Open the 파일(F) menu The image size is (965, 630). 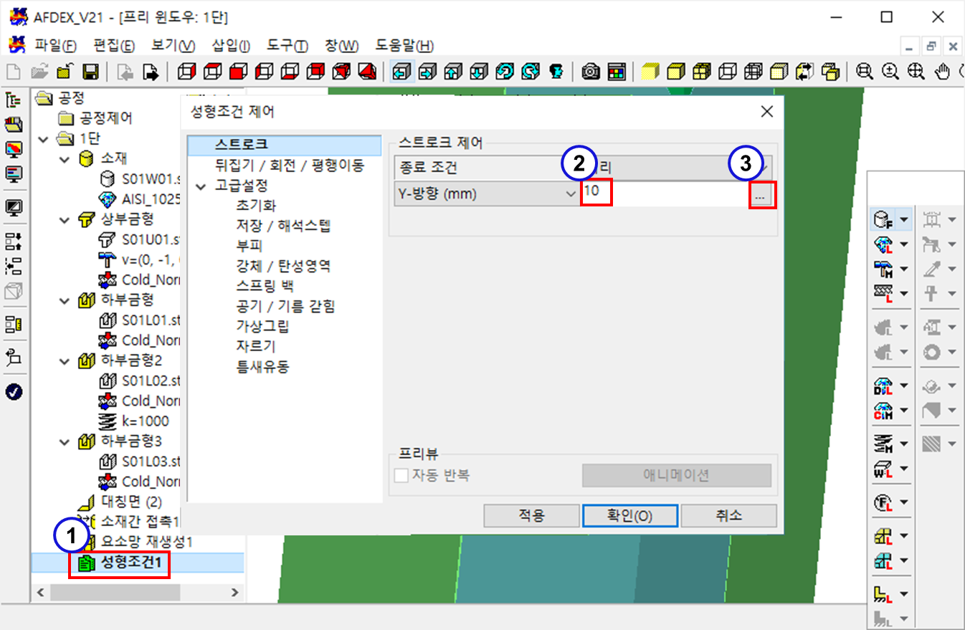point(55,46)
